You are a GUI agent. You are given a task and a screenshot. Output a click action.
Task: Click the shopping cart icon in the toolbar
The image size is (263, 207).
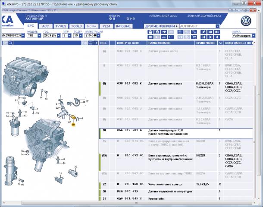(x=194, y=37)
